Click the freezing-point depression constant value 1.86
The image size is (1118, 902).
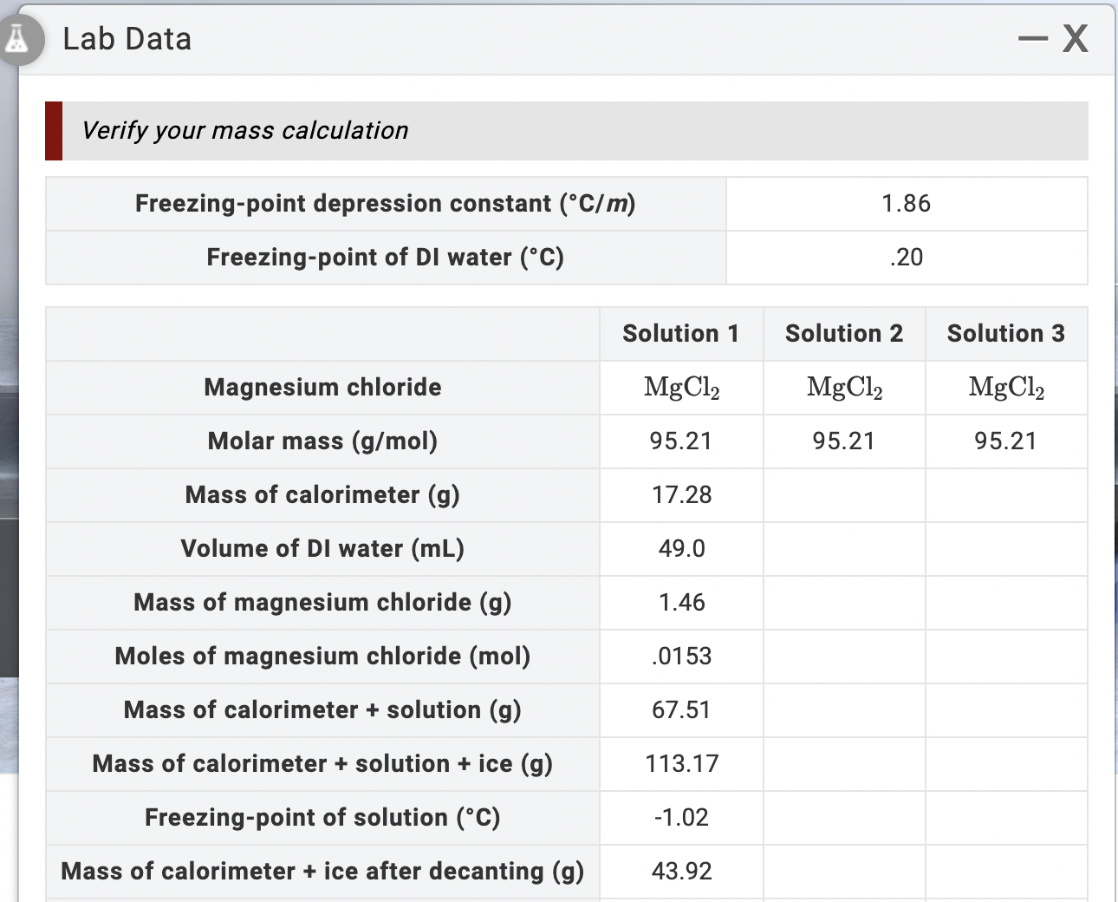[x=906, y=203]
